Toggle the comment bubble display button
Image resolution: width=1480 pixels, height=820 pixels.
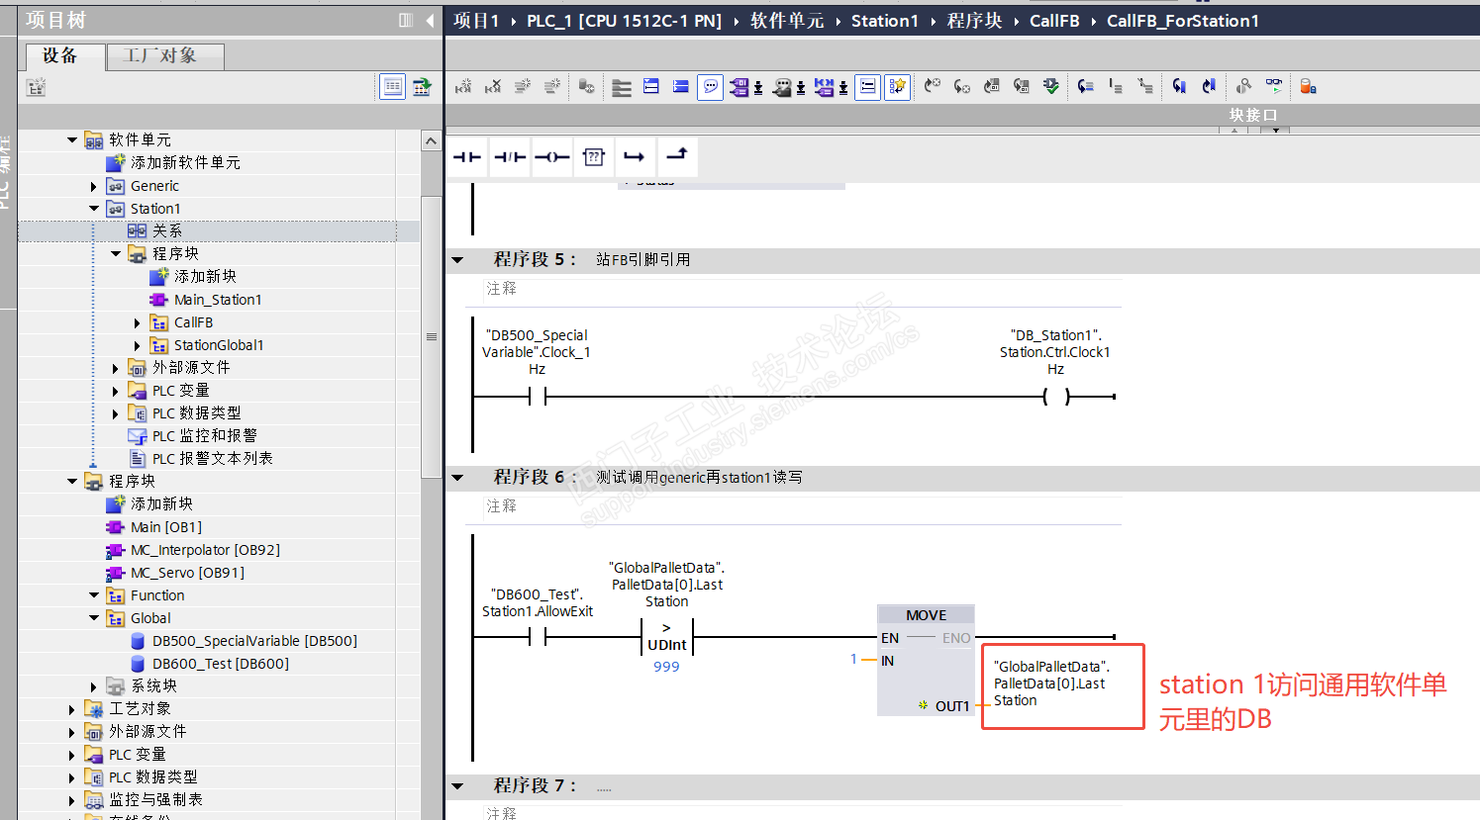point(710,87)
